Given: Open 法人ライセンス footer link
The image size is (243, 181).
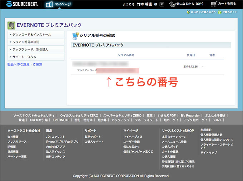Looking at the screenshot, I should (x=55, y=152).
